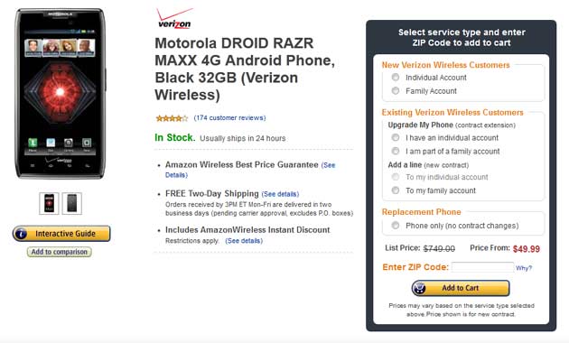Screen dimensions: 569x343
Task: Click the large phone product image
Action: click(x=61, y=94)
